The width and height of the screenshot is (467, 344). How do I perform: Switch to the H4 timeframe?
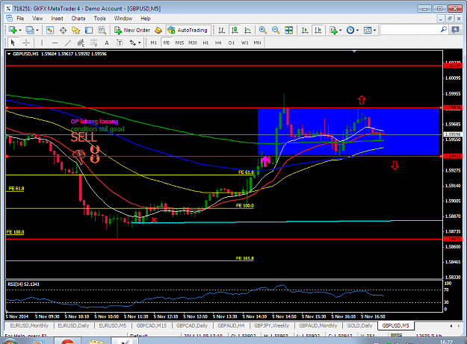218,43
